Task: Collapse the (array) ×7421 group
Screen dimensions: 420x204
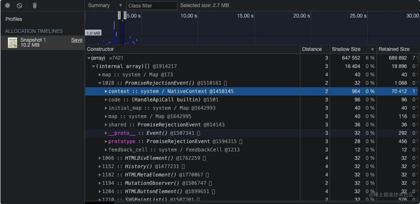Action: click(89, 58)
